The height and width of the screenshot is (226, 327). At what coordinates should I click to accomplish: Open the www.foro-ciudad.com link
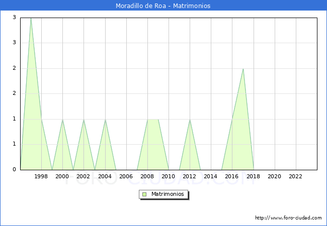pyautogui.click(x=288, y=218)
